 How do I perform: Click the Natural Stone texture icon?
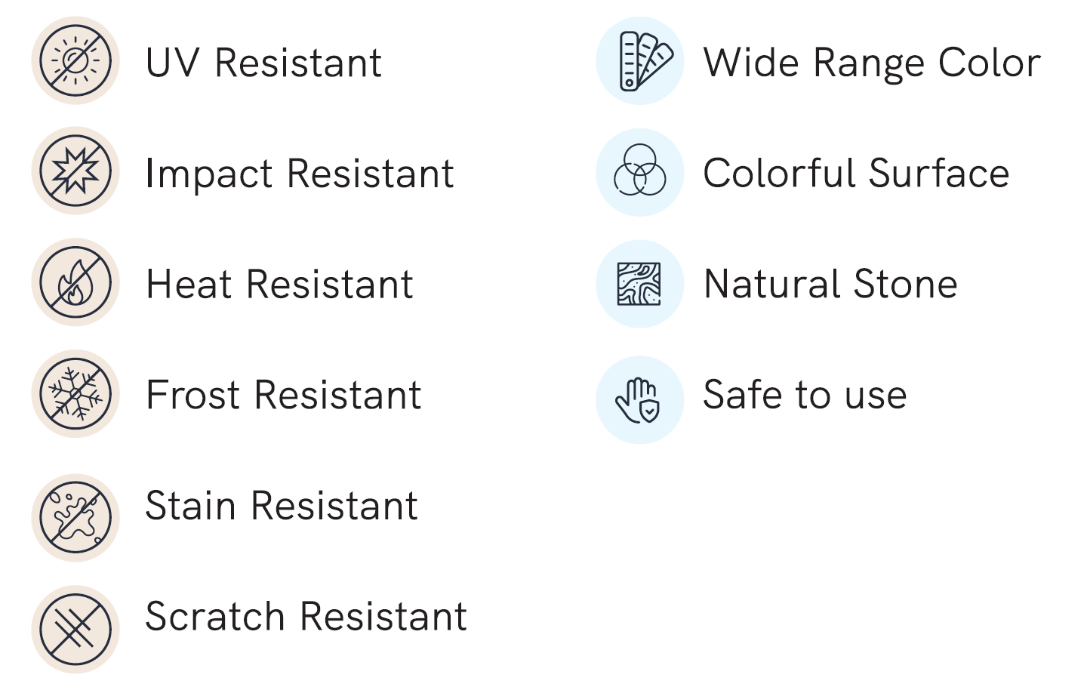[640, 284]
